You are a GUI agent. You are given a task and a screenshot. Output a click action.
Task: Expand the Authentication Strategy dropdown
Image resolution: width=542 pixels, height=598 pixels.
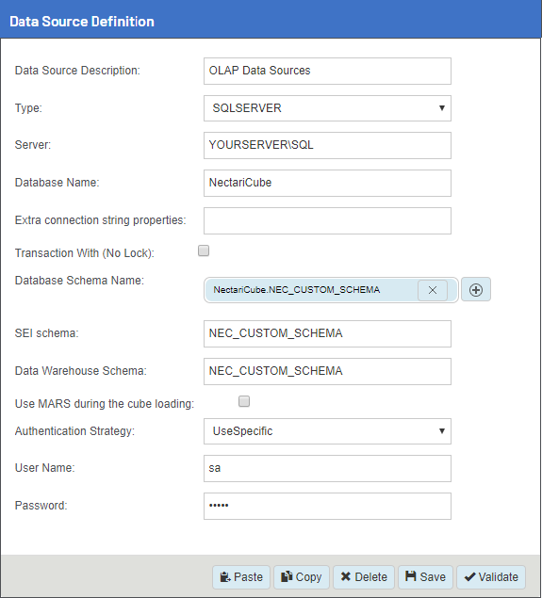pos(327,431)
